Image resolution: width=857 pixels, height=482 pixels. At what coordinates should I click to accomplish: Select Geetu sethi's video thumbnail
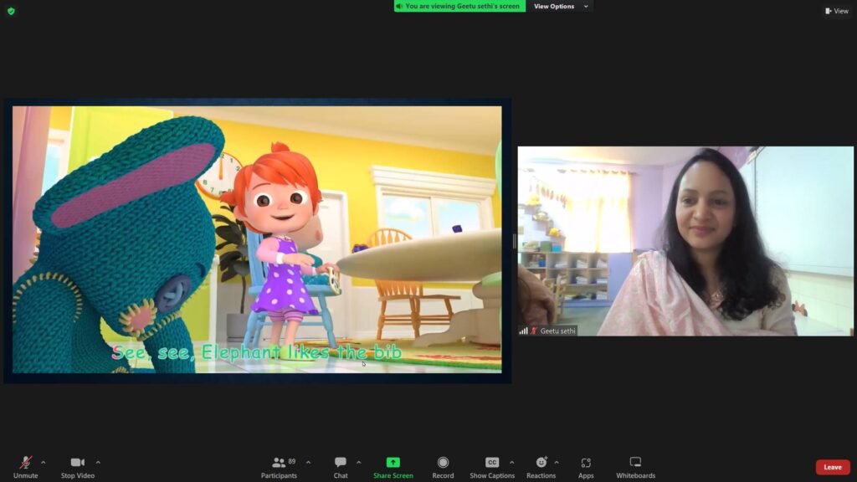pyautogui.click(x=685, y=241)
